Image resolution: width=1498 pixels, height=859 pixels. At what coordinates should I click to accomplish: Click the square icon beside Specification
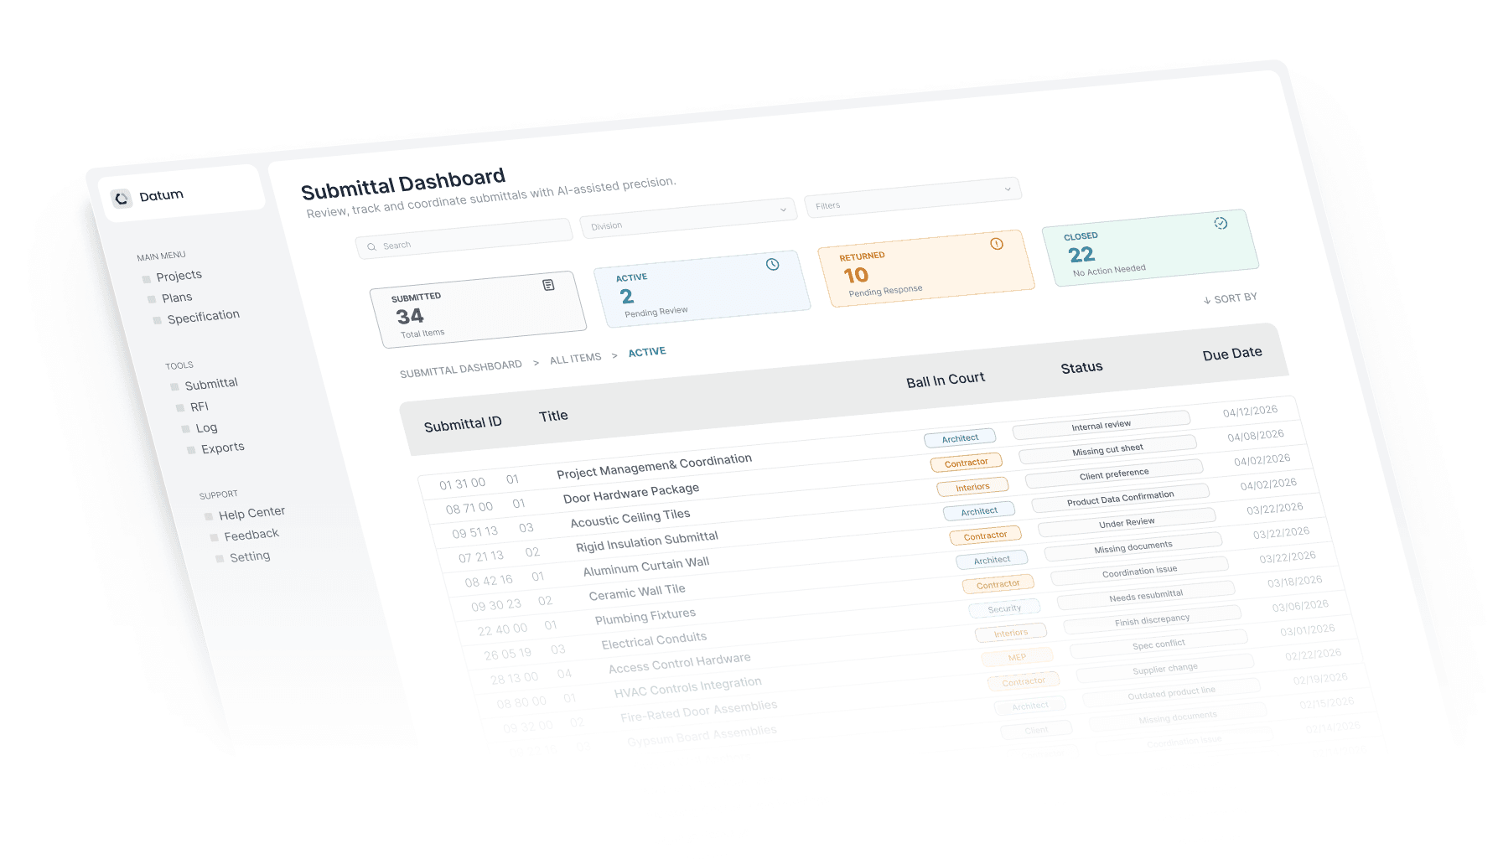coord(158,320)
